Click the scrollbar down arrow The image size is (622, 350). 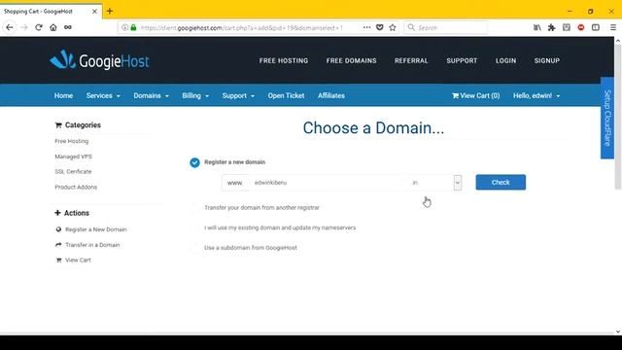pos(618,332)
